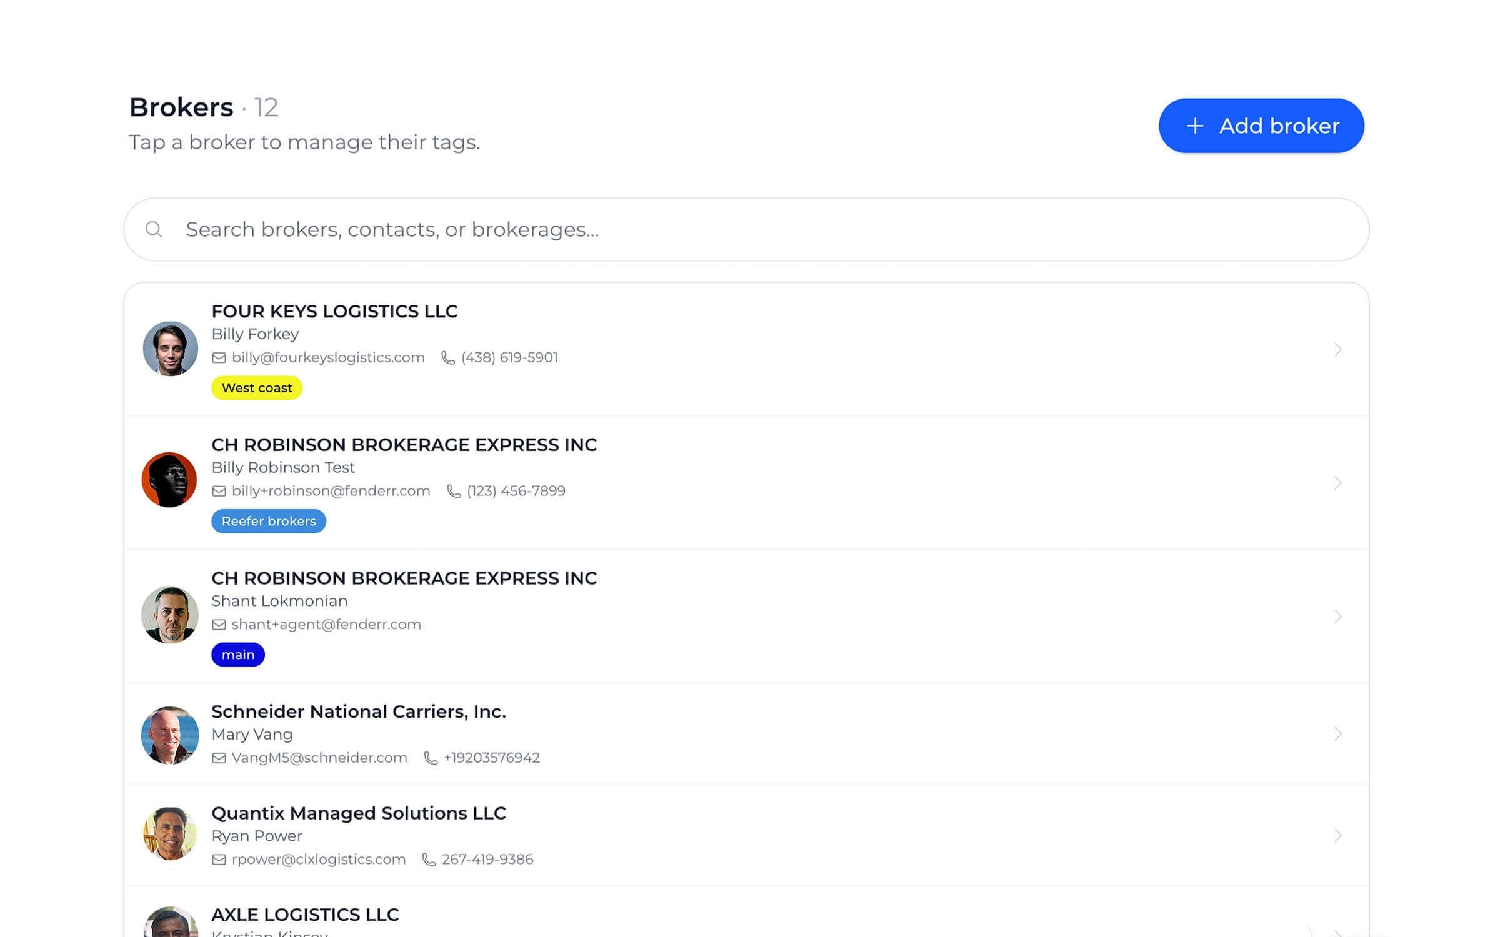Open Billy Robinson Test's avatar

click(x=169, y=480)
